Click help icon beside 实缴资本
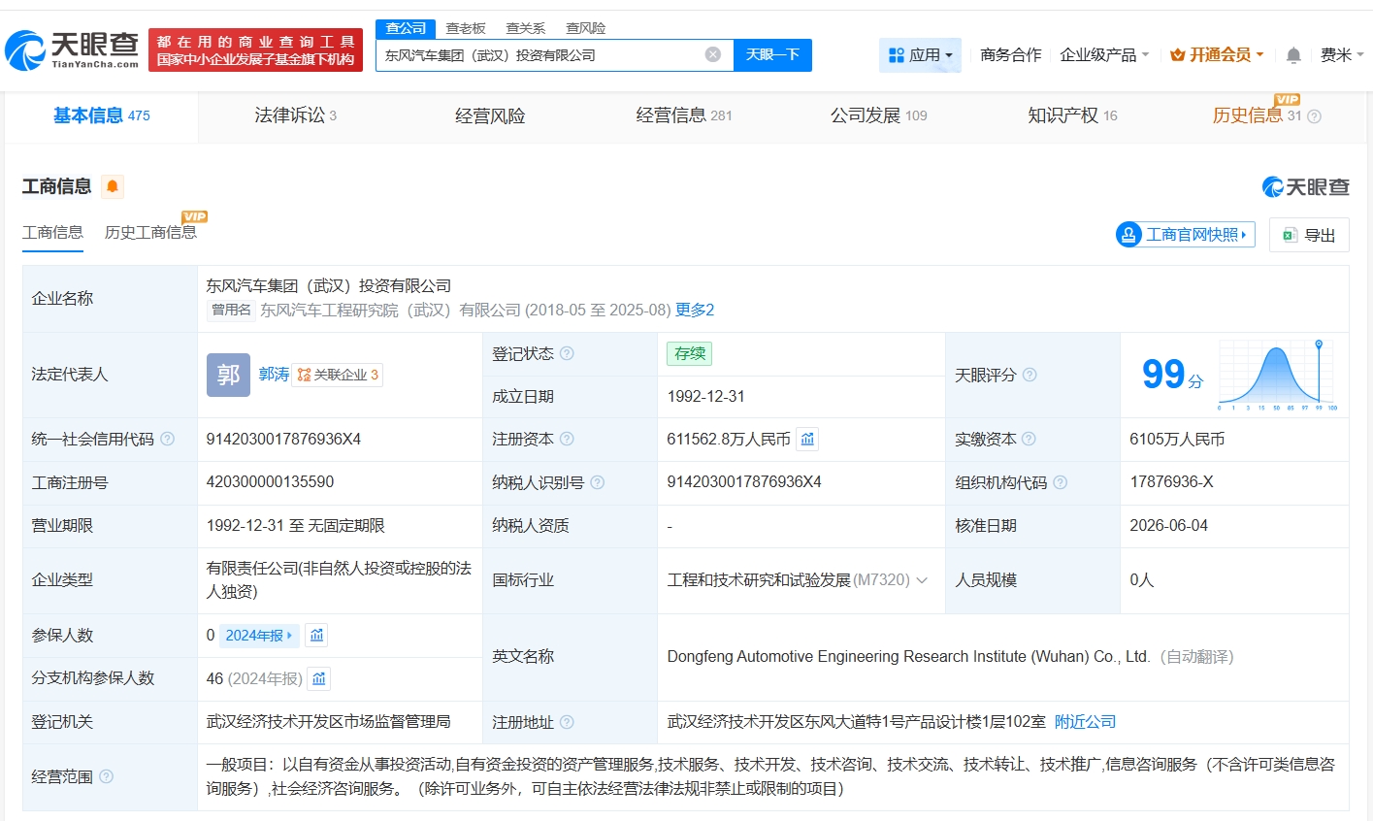Image resolution: width=1373 pixels, height=821 pixels. [1029, 439]
